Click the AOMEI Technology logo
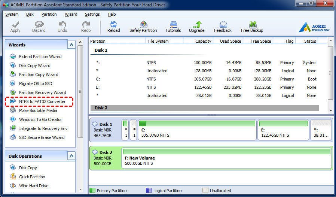 (x=314, y=27)
